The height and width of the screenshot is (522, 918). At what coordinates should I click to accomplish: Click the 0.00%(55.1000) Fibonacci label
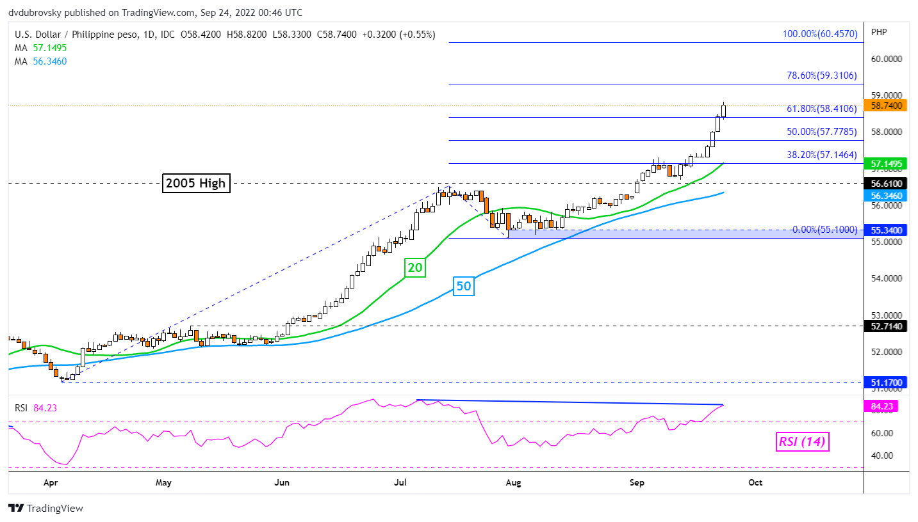[824, 230]
